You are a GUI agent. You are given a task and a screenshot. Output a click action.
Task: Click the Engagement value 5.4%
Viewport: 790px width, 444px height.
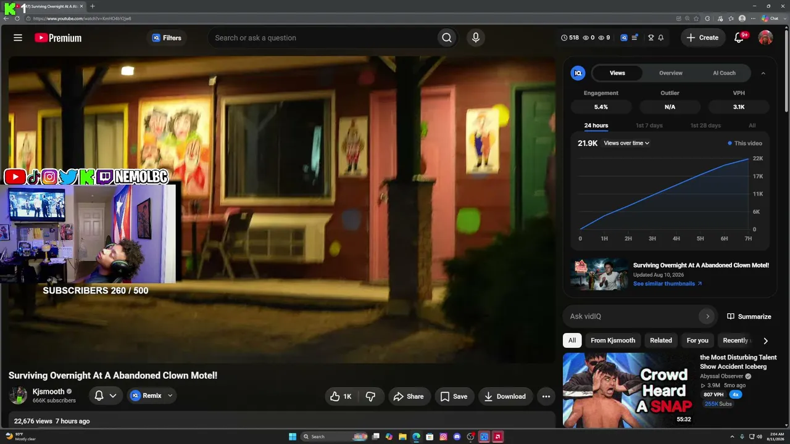pyautogui.click(x=601, y=107)
